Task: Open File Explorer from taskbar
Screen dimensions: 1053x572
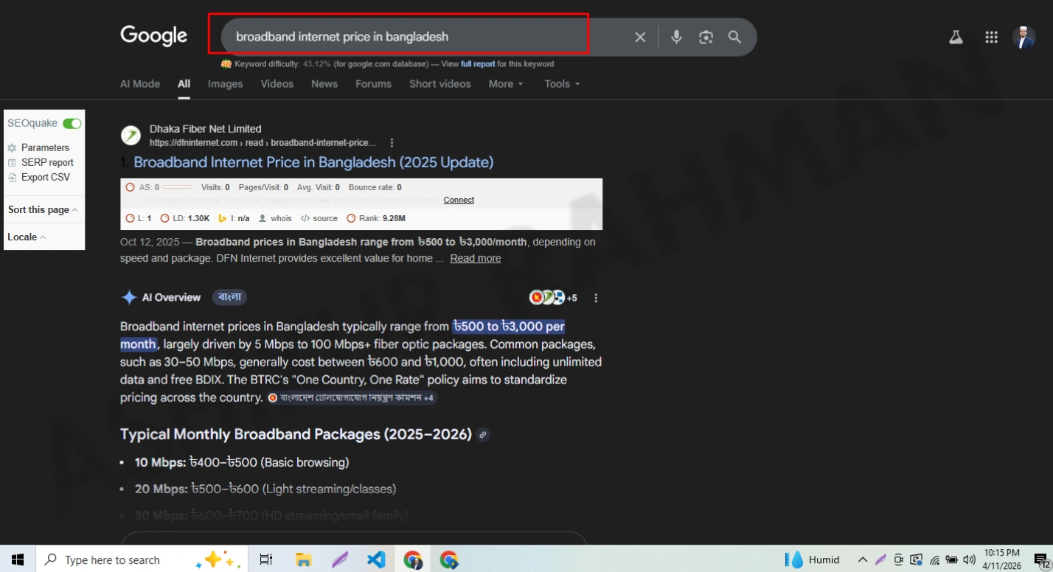Action: point(303,559)
